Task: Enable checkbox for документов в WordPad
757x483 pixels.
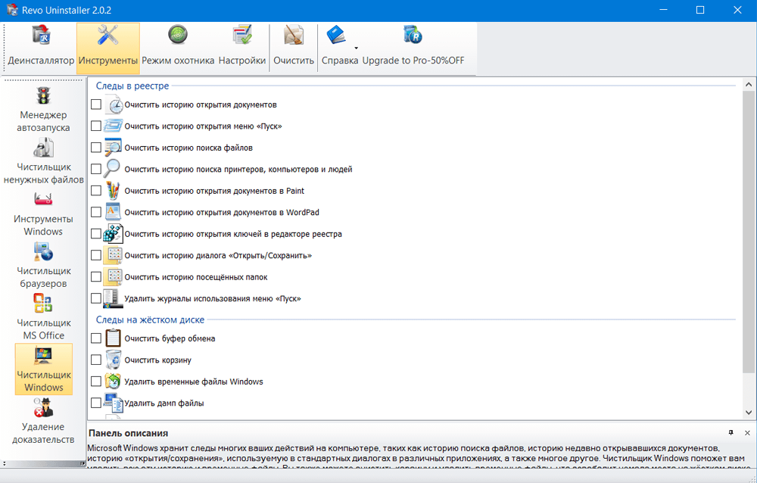Action: click(96, 212)
